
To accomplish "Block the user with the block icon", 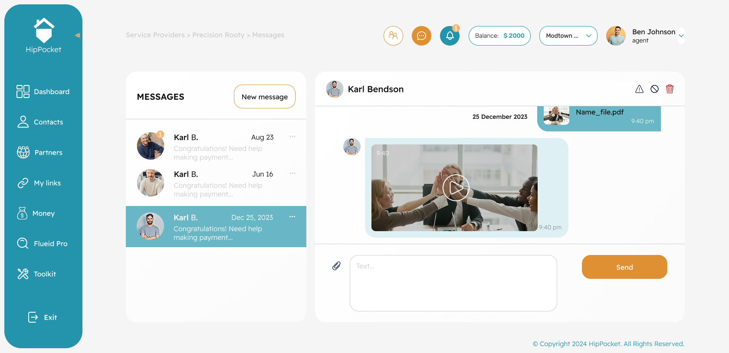I will 654,89.
